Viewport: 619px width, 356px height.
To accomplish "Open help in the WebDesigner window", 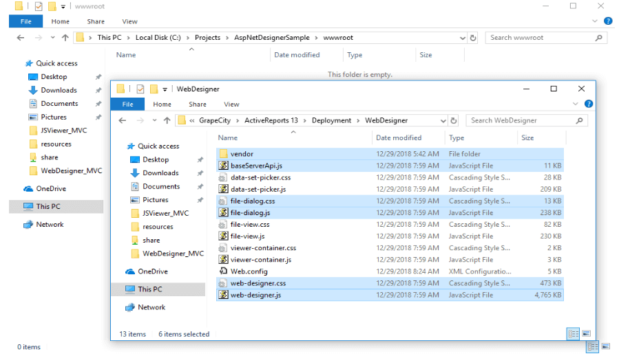I will (589, 104).
